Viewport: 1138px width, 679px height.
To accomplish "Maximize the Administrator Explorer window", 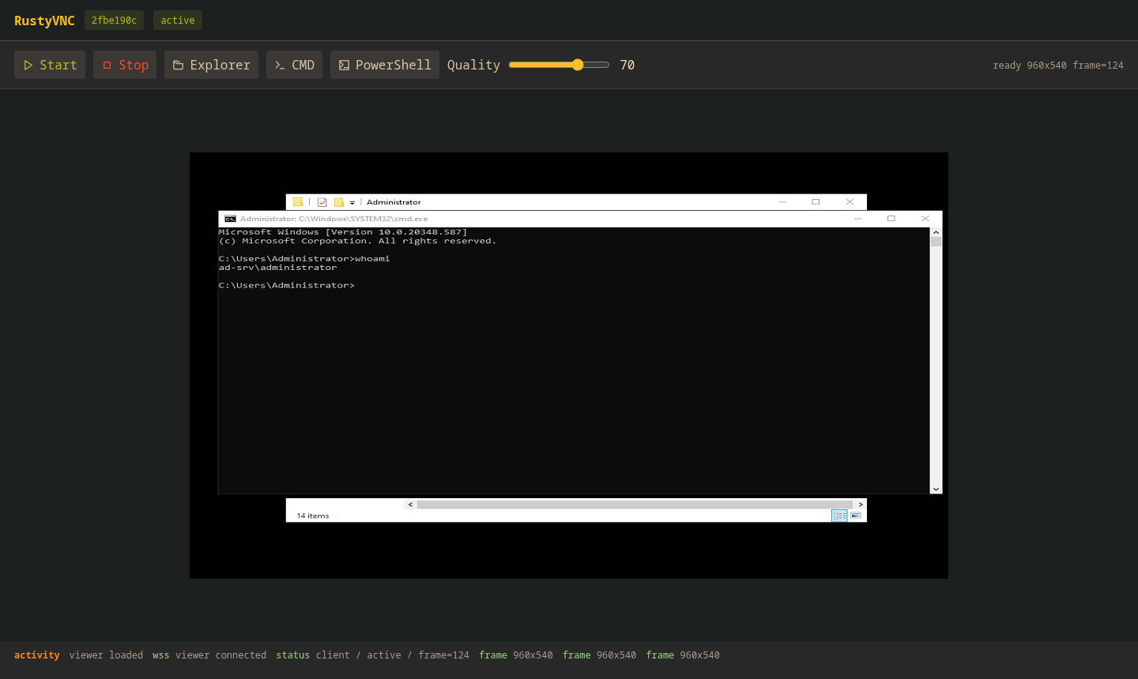I will (816, 202).
